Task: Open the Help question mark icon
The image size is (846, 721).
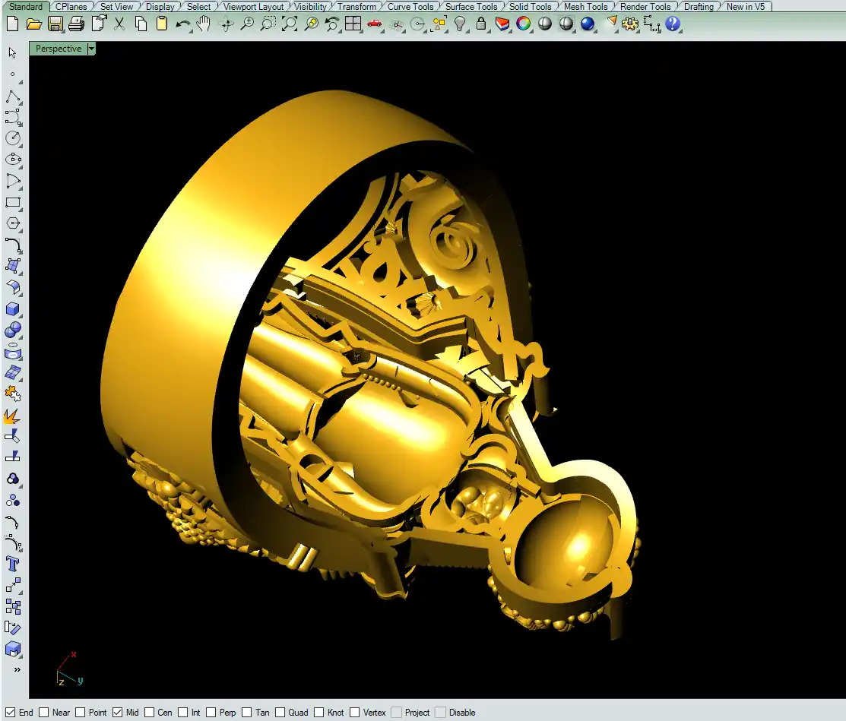Action: (x=672, y=24)
